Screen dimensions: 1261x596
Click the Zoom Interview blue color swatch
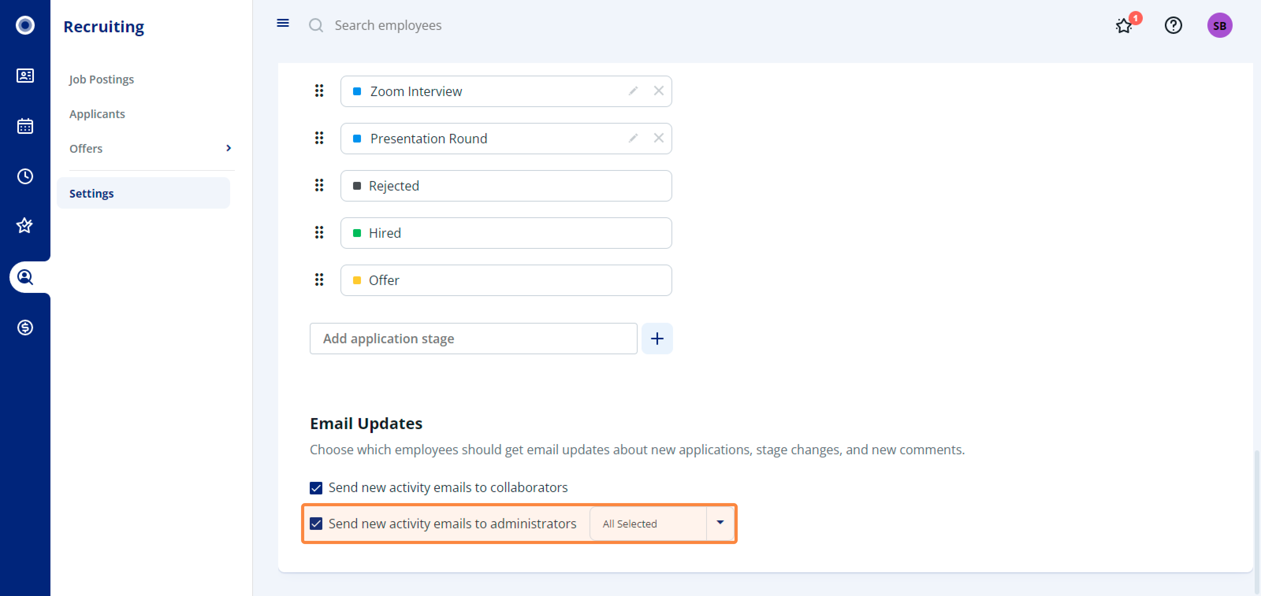(x=357, y=91)
